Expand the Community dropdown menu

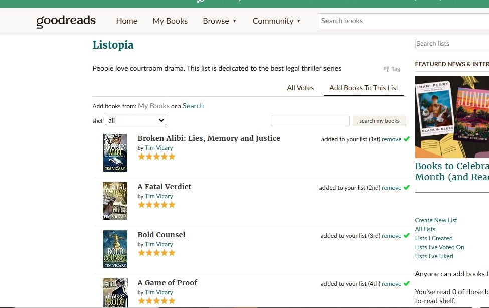(276, 21)
